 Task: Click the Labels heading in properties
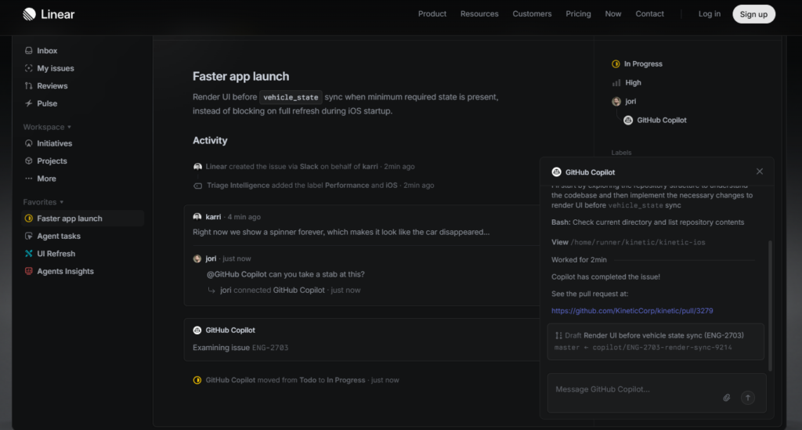(621, 153)
